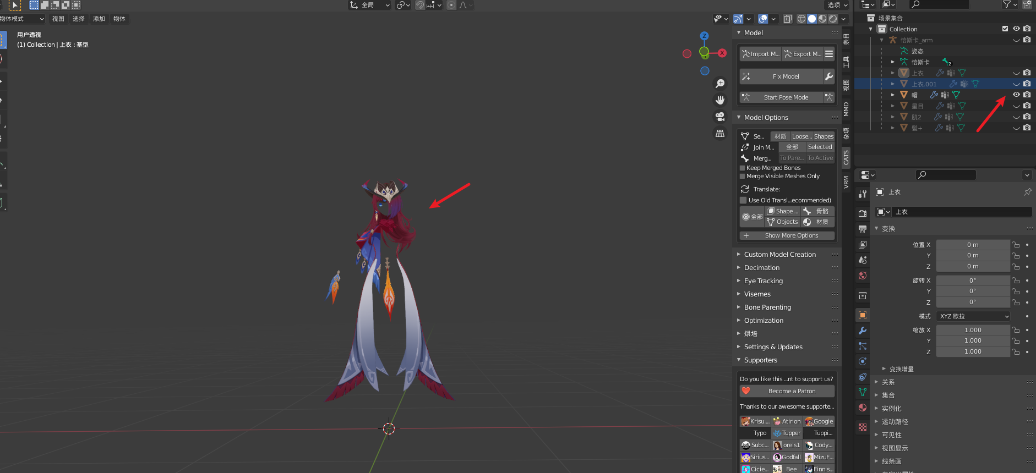Viewport: 1036px width, 473px height.
Task: Enable Merge Visible Meshes Only checkbox
Action: coord(742,176)
